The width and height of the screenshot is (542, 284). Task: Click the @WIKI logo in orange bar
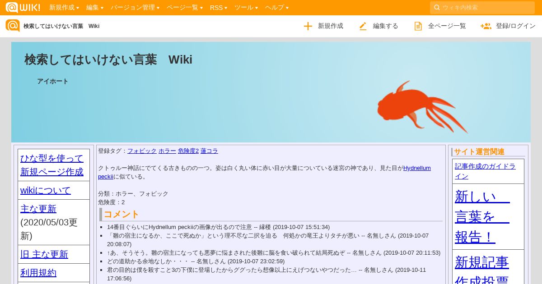[23, 7]
